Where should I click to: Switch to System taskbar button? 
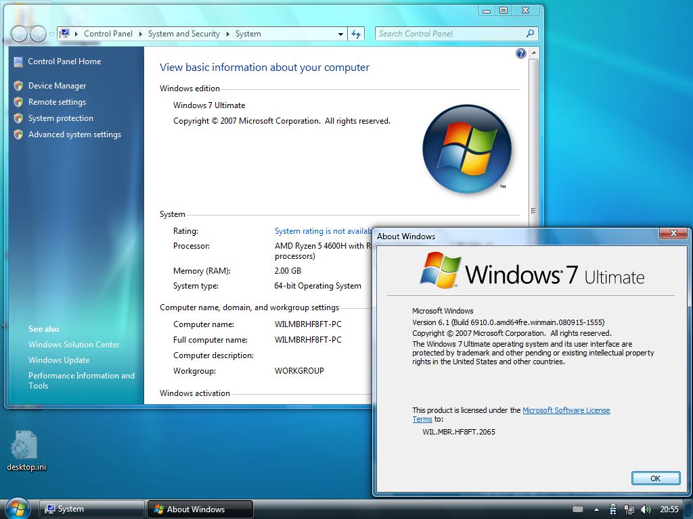pyautogui.click(x=92, y=509)
